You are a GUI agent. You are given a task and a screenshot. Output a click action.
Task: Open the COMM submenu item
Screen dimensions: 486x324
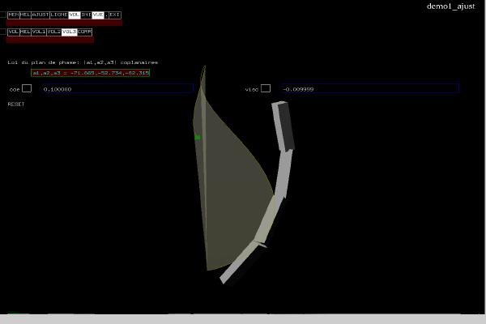click(85, 32)
